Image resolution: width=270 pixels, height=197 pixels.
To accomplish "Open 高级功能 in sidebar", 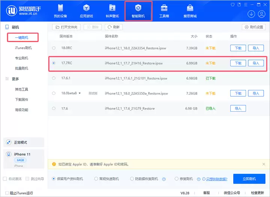I will pos(21,110).
